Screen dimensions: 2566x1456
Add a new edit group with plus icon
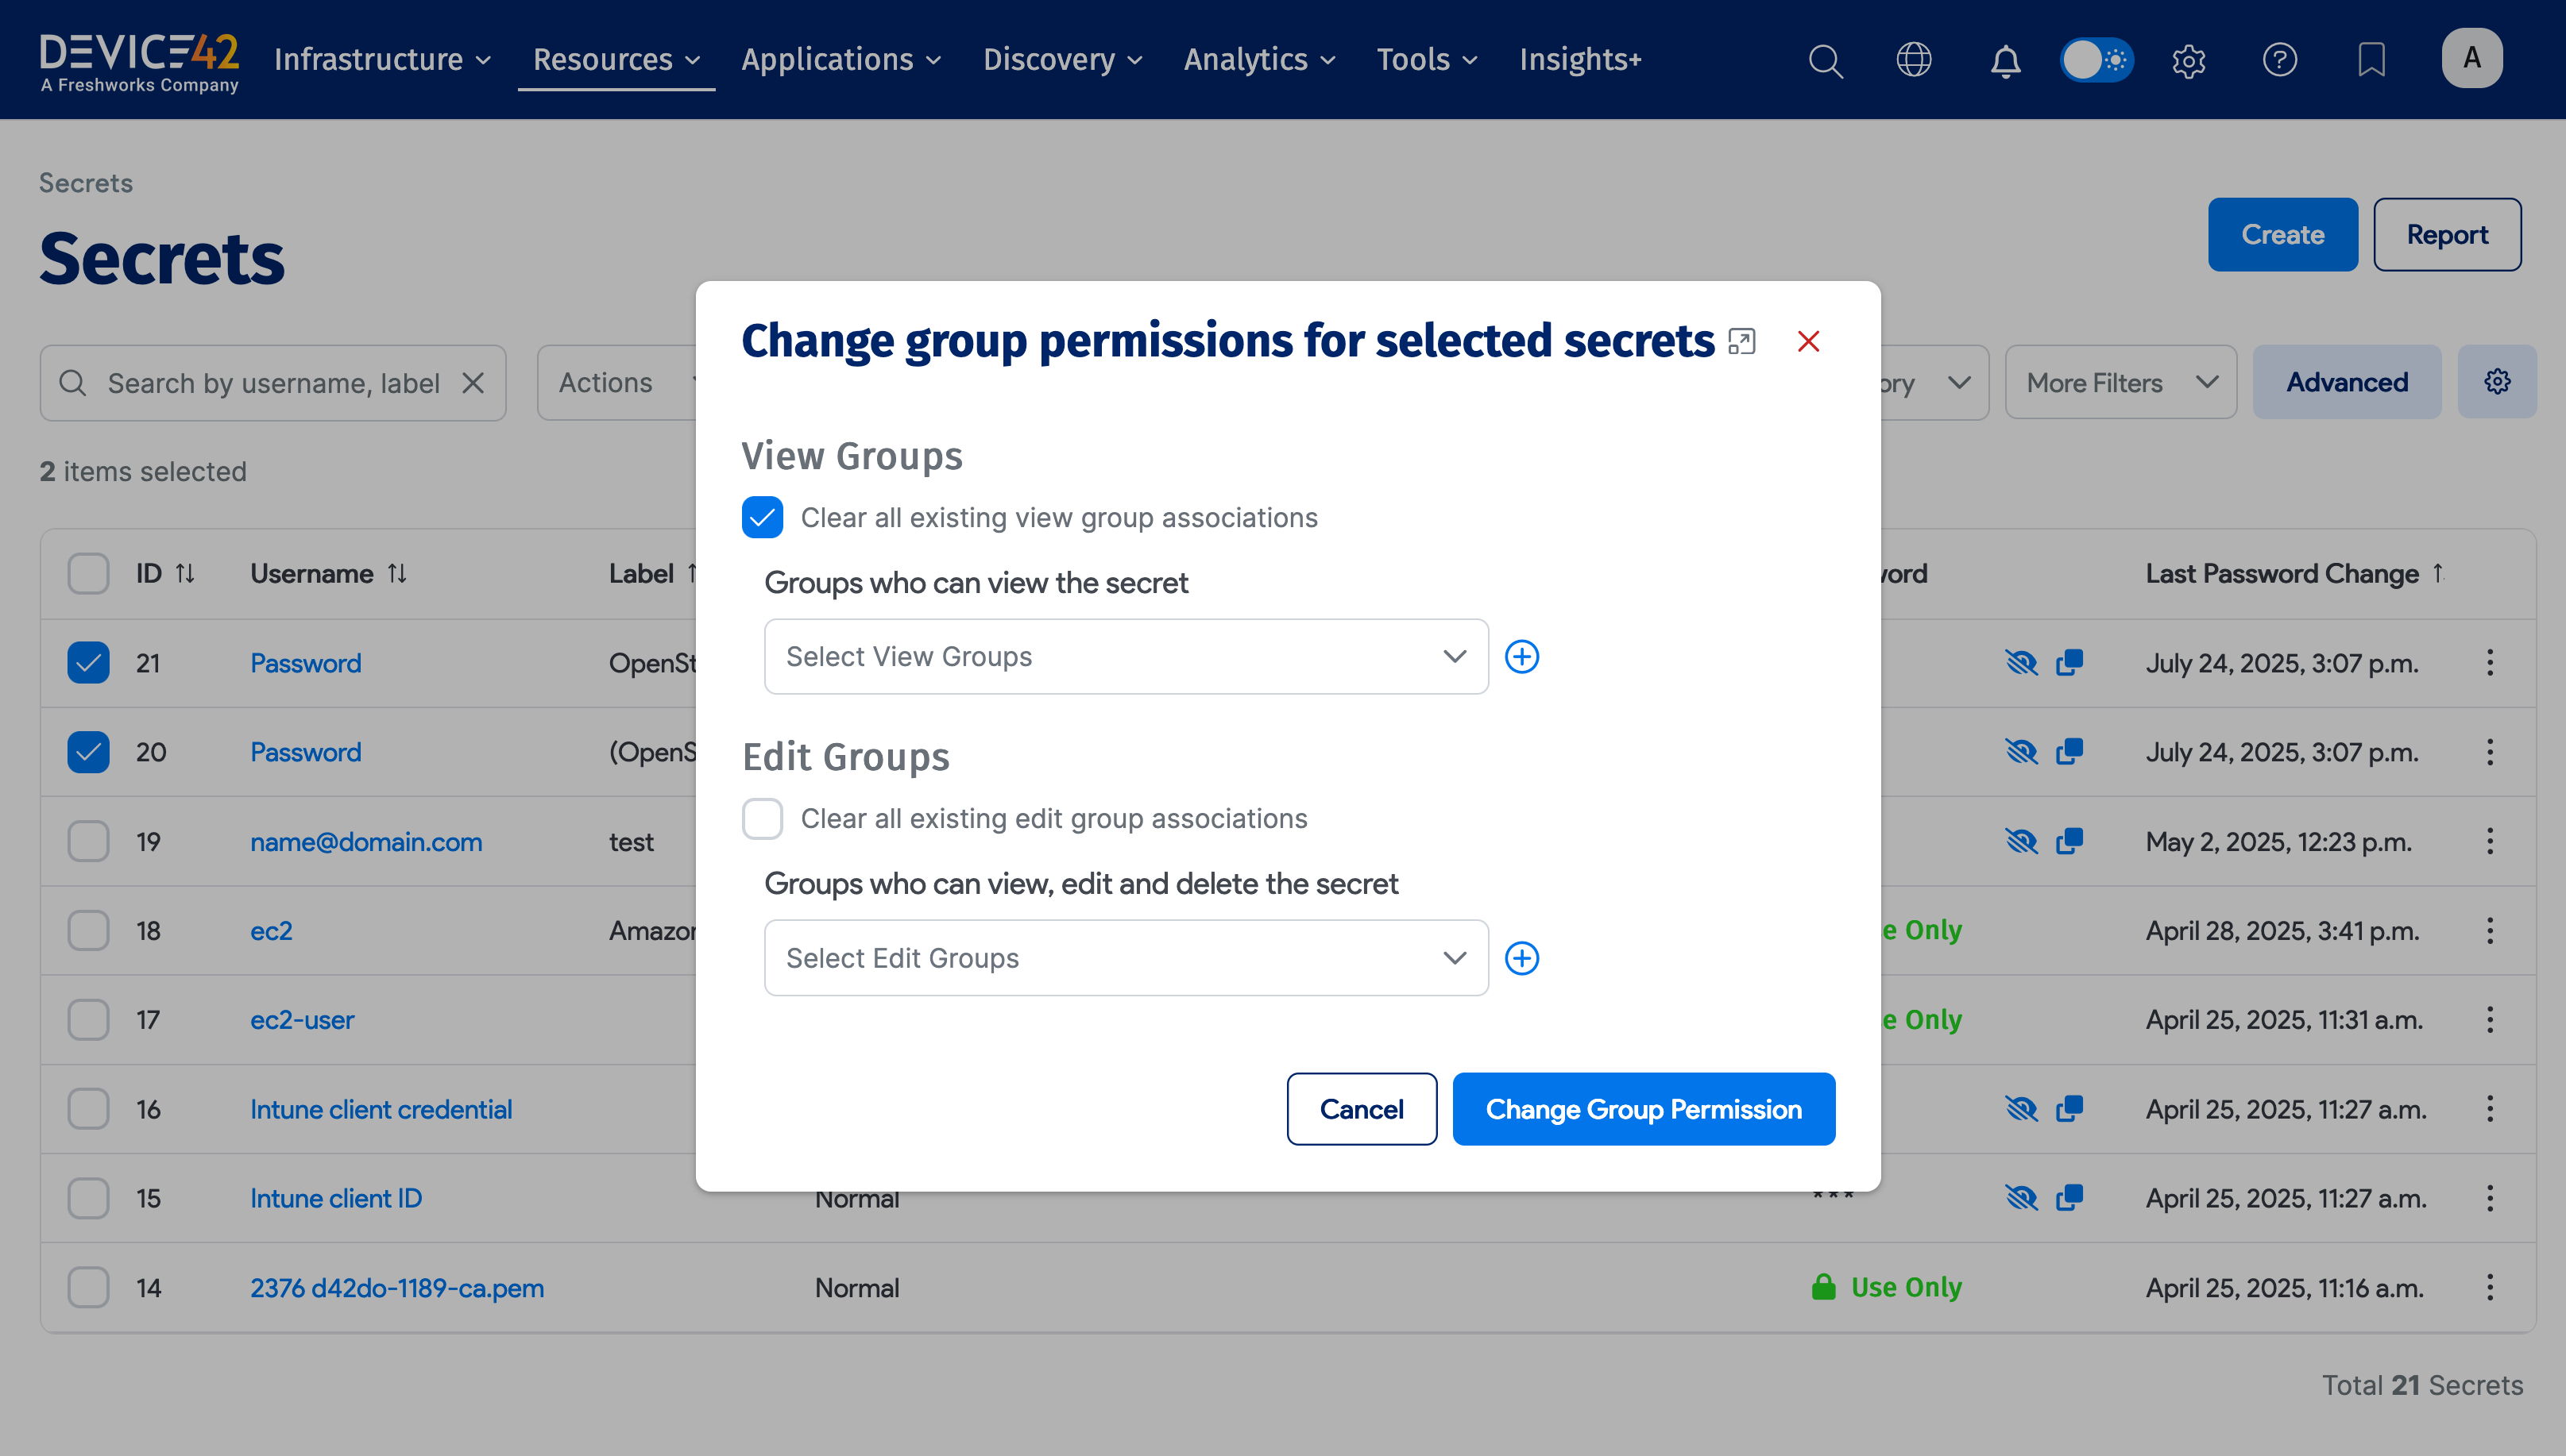click(1521, 958)
